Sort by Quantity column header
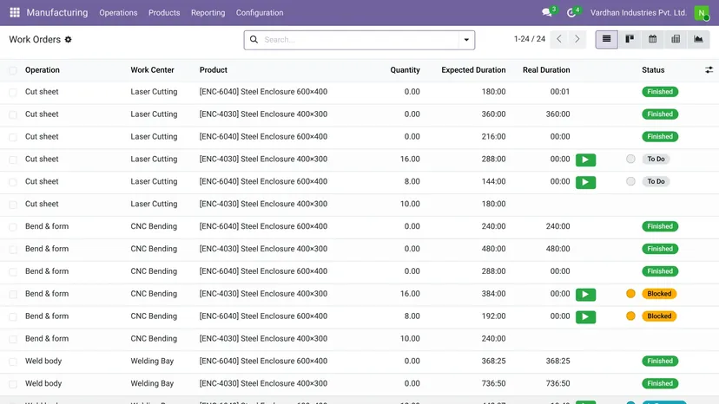The image size is (719, 404). point(405,70)
